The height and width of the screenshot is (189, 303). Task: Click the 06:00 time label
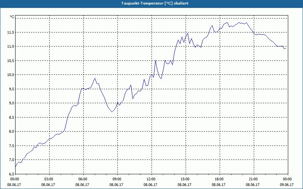(x=83, y=179)
